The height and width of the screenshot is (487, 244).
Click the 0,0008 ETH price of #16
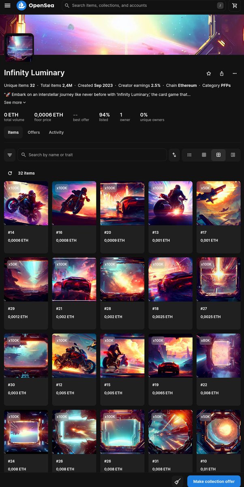coord(66,240)
